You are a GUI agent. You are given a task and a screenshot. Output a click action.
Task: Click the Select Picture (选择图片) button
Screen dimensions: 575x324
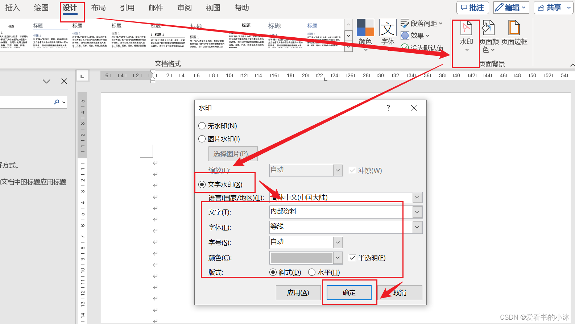233,154
